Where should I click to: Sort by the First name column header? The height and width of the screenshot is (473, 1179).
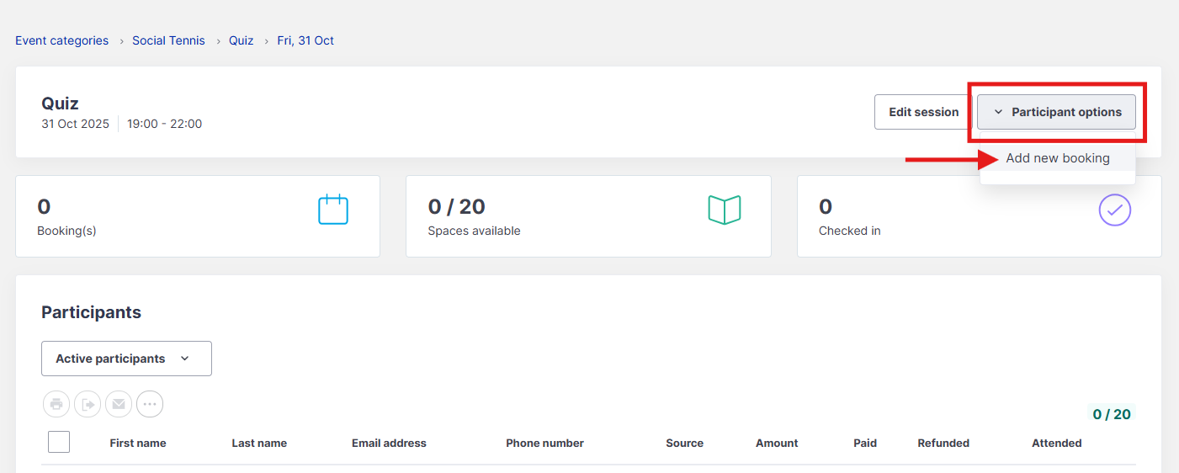tap(138, 443)
